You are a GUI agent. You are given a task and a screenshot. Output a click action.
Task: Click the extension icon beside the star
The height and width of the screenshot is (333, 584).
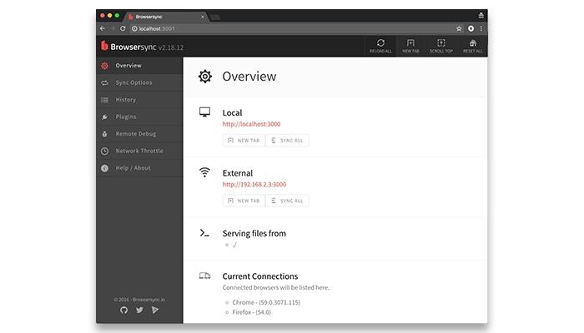coord(471,28)
